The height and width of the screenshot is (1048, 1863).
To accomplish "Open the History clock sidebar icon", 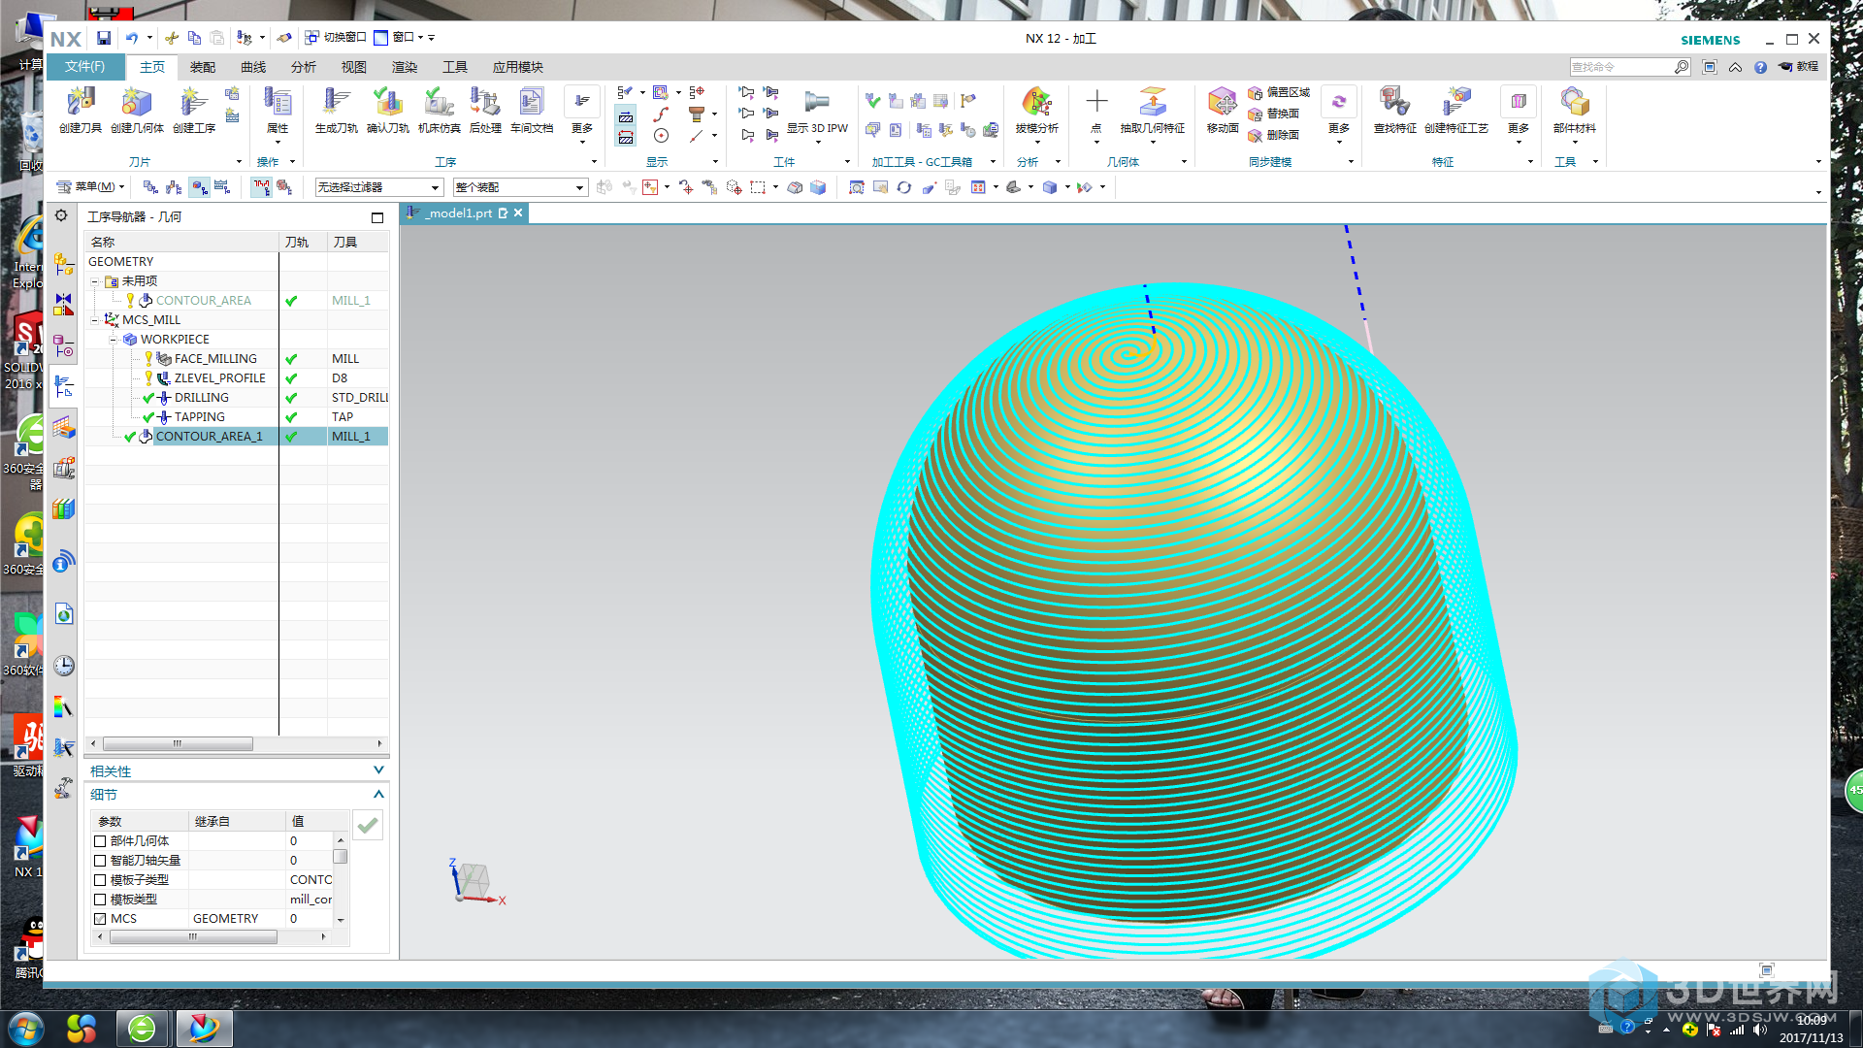I will 64,666.
